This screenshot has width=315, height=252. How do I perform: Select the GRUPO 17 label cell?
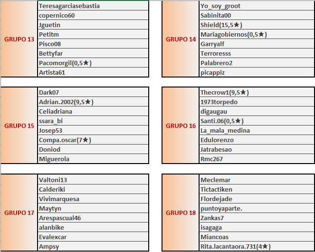[x=19, y=213]
